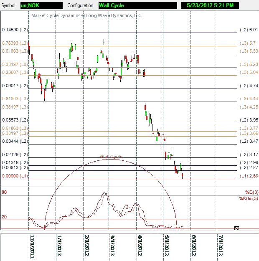
Task: Click the 0.14590 (L2) ratio label
Action: point(15,30)
